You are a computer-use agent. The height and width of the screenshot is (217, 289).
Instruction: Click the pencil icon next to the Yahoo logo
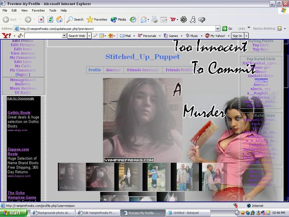click(20, 36)
